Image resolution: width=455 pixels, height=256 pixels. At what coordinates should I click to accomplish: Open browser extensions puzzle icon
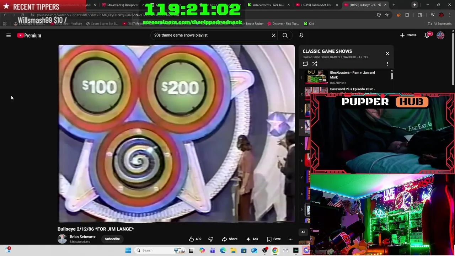tap(407, 15)
